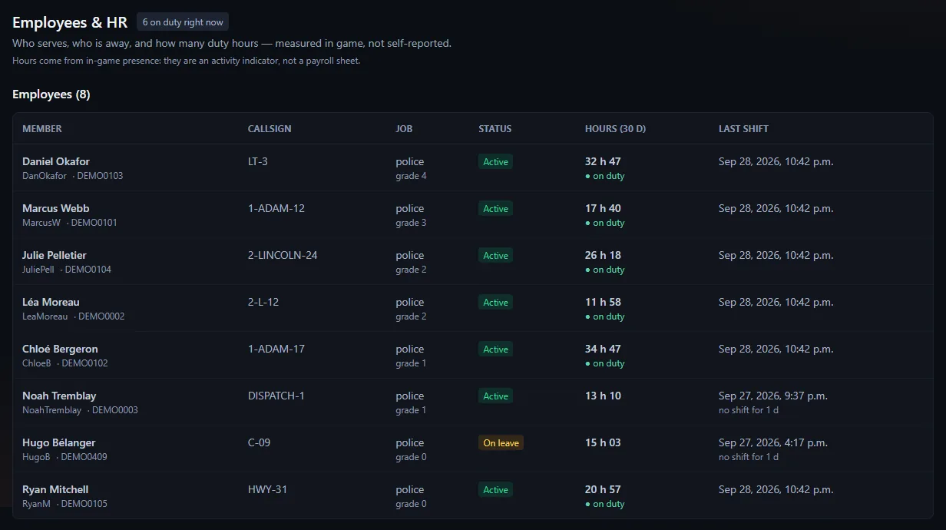Screen dimensions: 946x530
Task: Click the 'grade 4' job rank text
Action: 411,176
